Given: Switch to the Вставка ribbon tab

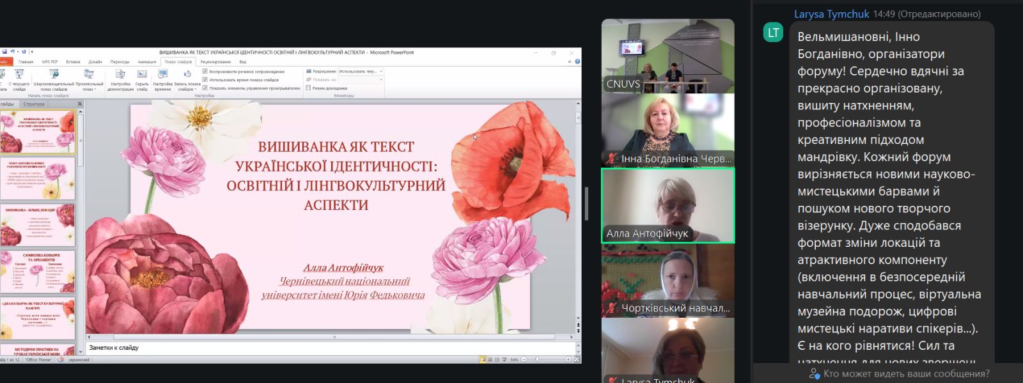Looking at the screenshot, I should pos(73,61).
